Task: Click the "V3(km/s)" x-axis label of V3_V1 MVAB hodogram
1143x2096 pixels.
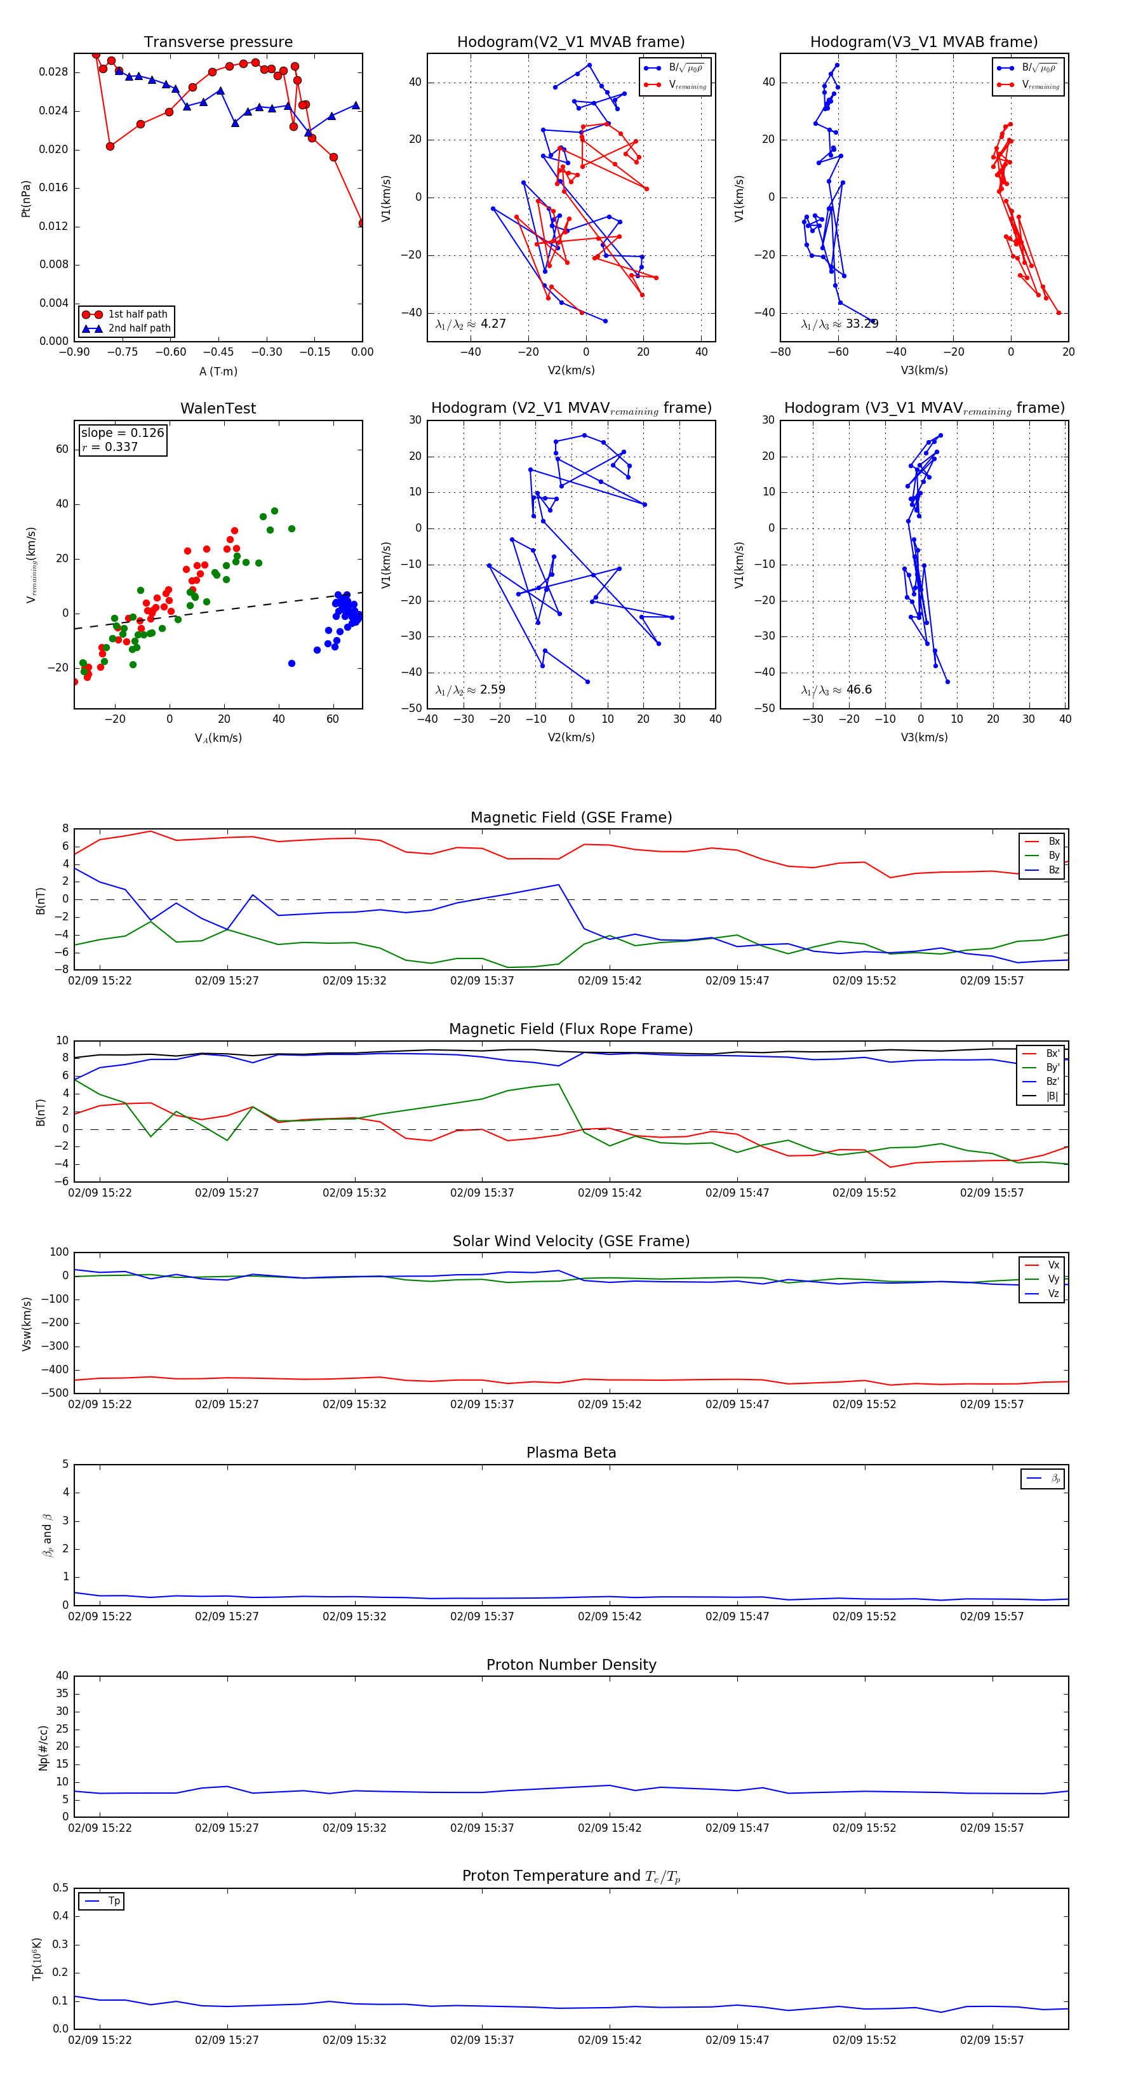Action: click(x=924, y=371)
